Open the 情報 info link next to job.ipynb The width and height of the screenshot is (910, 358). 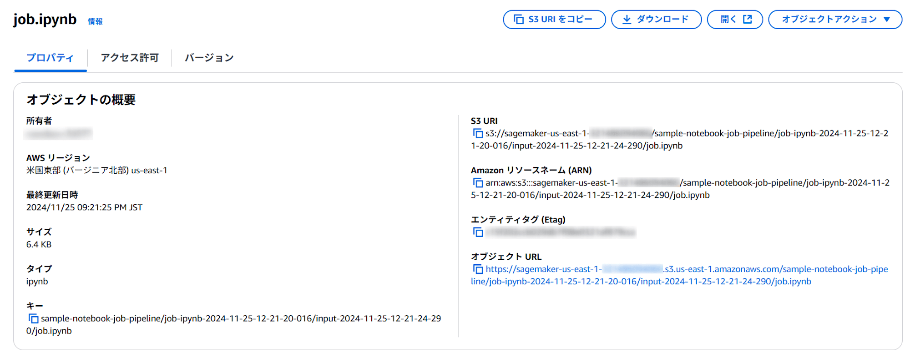coord(95,21)
